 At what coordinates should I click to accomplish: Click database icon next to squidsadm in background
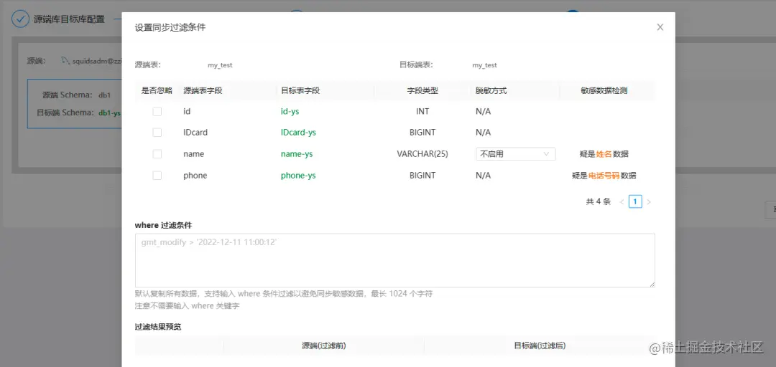[x=65, y=61]
